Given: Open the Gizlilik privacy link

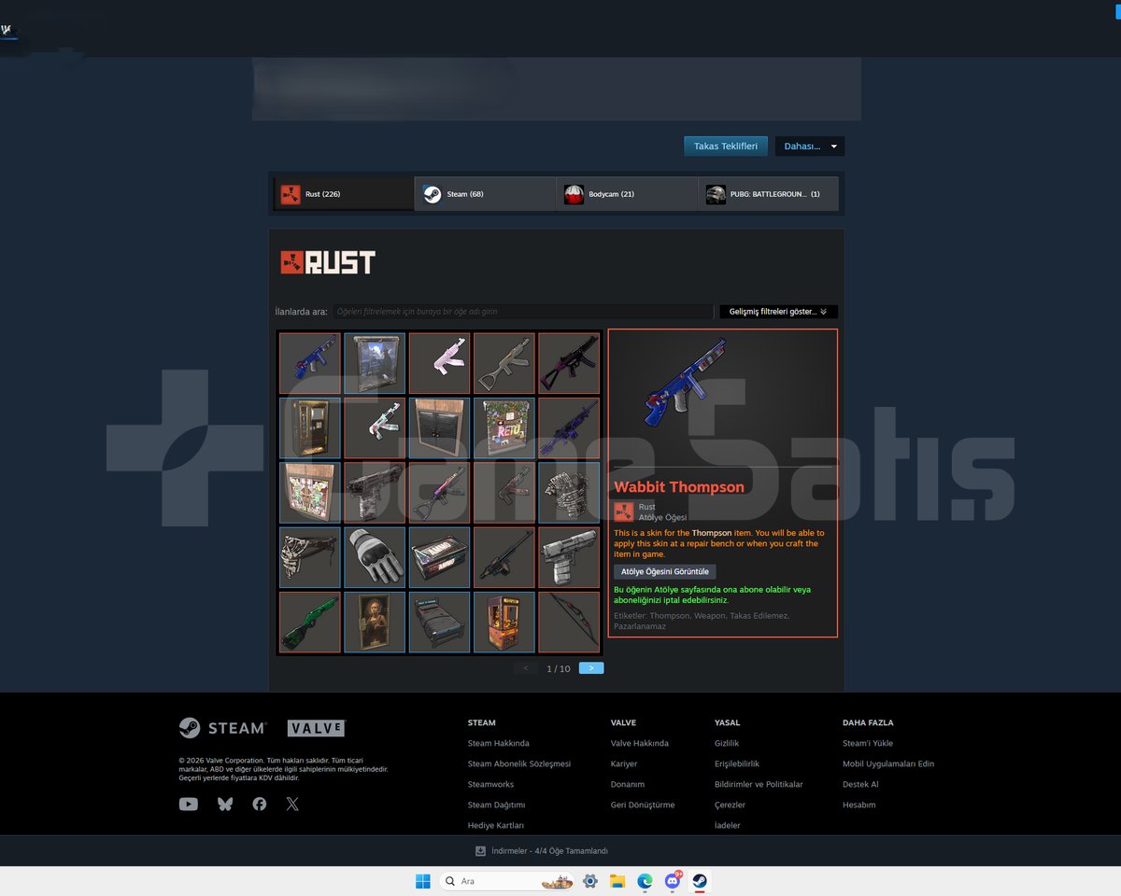Looking at the screenshot, I should coord(727,743).
